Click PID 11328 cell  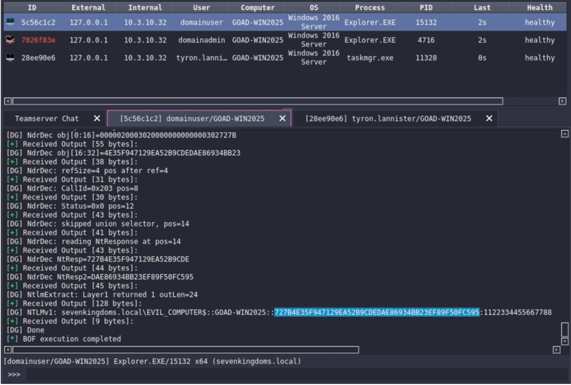tap(426, 57)
